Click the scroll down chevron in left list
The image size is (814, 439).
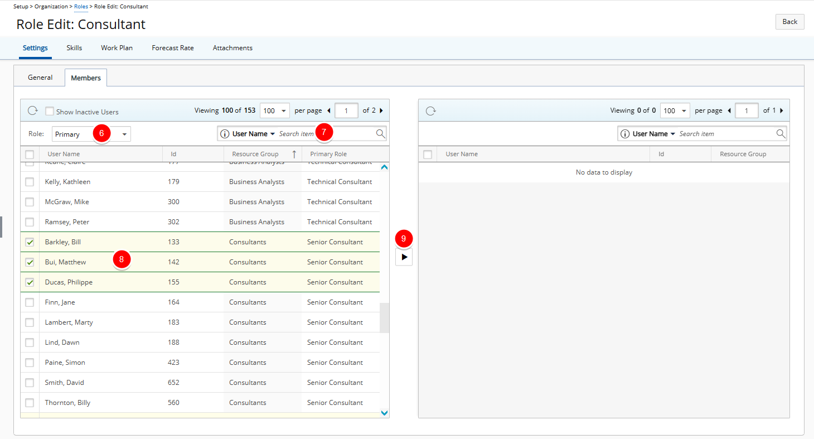click(x=384, y=413)
